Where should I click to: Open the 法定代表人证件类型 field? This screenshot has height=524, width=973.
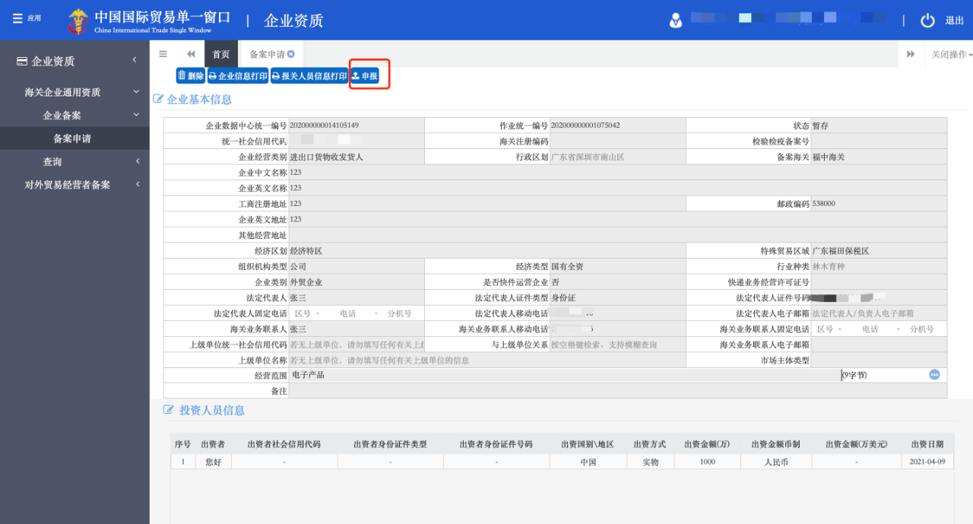[x=617, y=297]
